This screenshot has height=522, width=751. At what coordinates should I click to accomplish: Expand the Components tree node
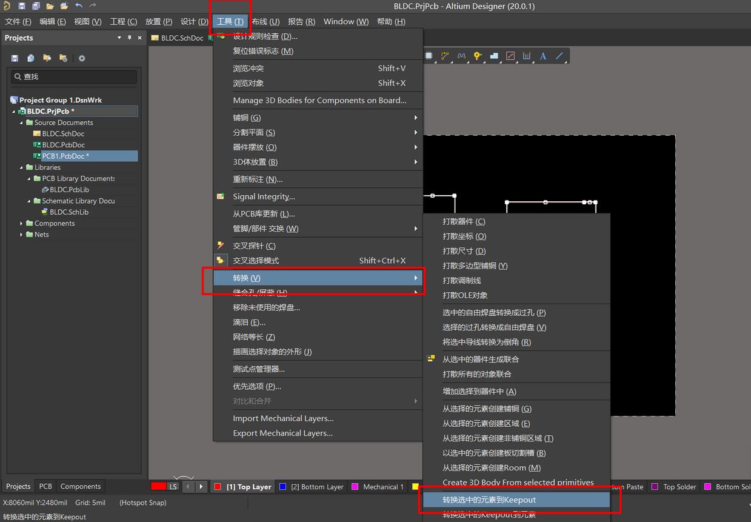pos(21,223)
